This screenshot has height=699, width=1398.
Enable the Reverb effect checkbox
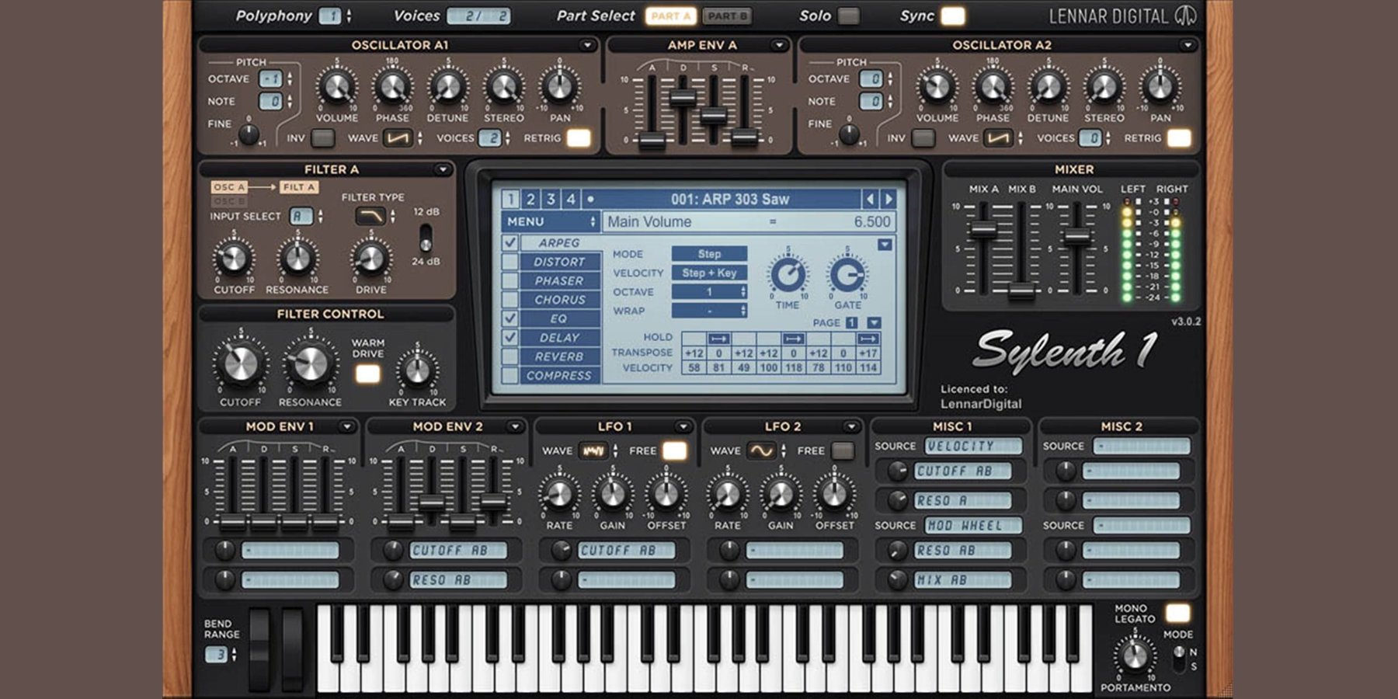(509, 356)
